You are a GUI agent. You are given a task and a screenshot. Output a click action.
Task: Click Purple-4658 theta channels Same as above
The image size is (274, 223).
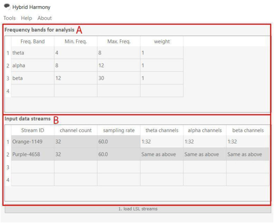162,154
